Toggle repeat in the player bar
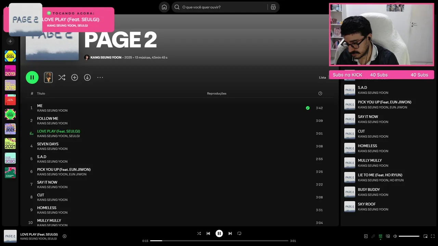The width and height of the screenshot is (438, 246). [239, 233]
